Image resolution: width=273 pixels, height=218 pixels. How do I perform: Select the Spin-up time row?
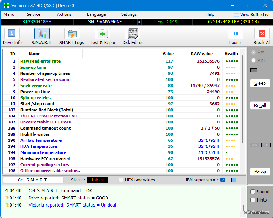[x=121, y=67]
